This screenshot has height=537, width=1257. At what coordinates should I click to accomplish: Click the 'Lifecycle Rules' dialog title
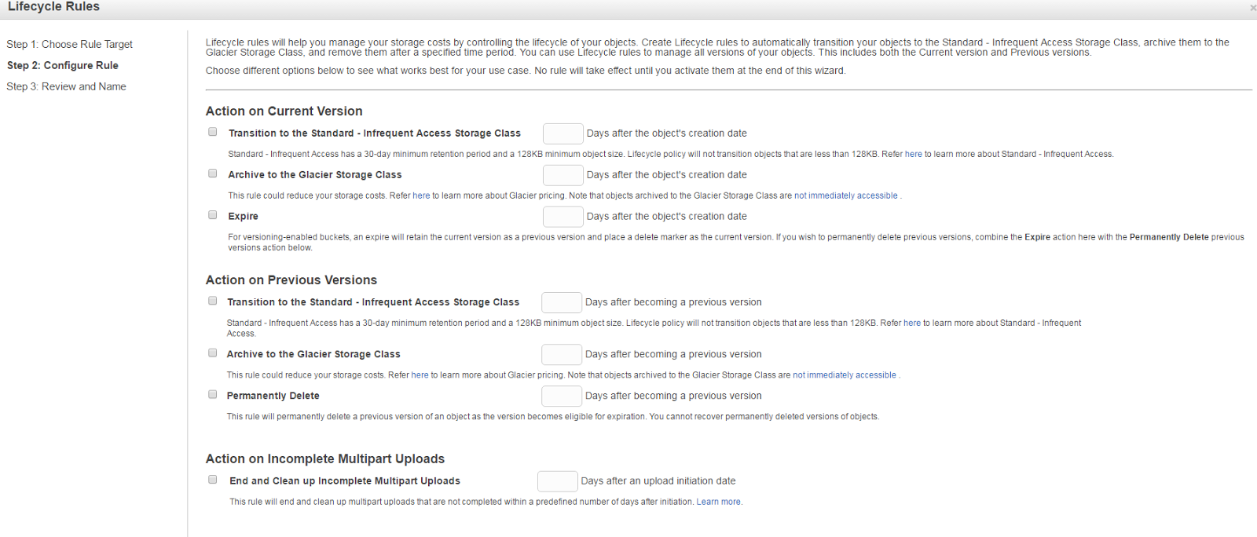(x=53, y=7)
